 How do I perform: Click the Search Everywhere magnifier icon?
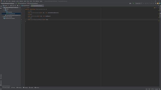point(156,3)
